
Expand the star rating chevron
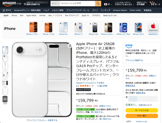coord(93,86)
